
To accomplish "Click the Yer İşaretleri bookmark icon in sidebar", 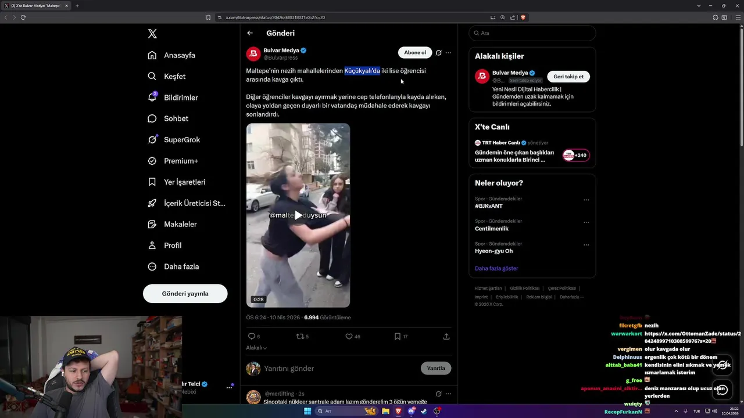I will click(x=152, y=182).
